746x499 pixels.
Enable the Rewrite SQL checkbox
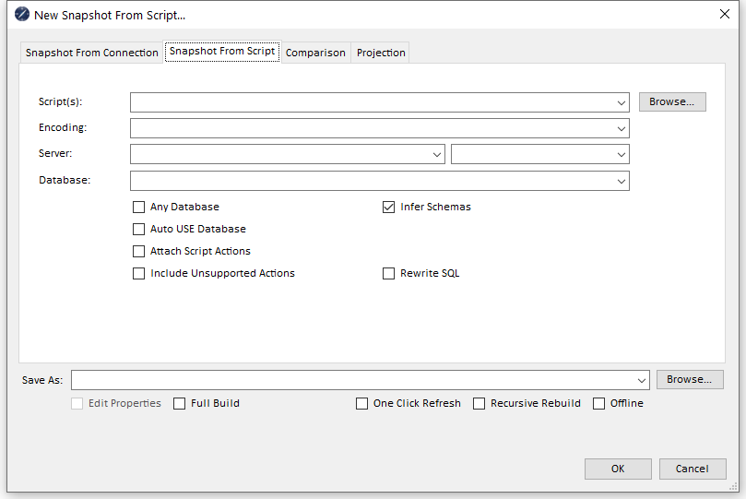coord(389,274)
